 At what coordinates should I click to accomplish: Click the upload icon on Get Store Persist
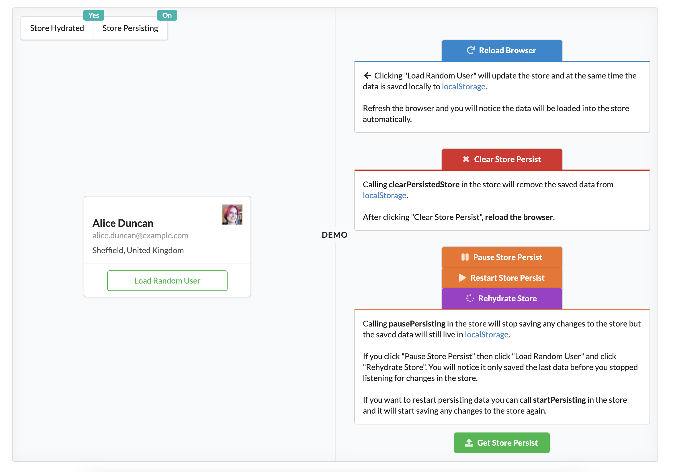click(x=469, y=443)
